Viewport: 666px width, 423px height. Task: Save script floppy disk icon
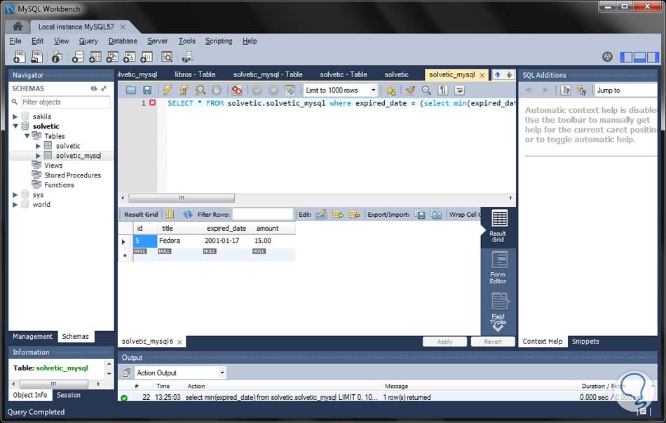(147, 90)
